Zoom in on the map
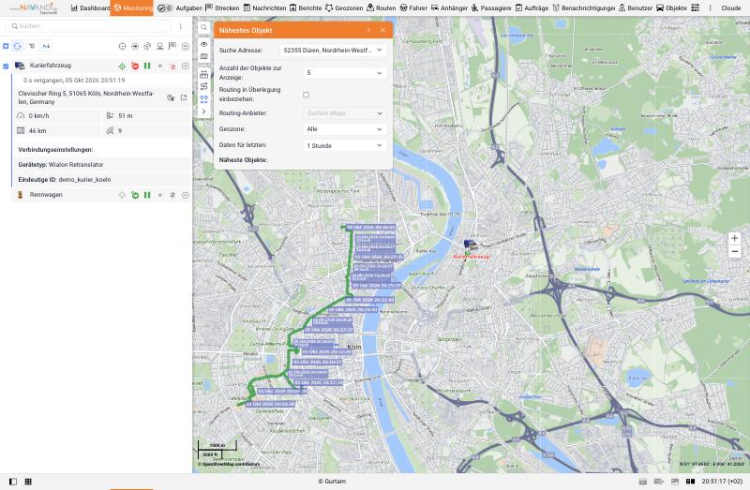Image resolution: width=750 pixels, height=490 pixels. point(734,238)
